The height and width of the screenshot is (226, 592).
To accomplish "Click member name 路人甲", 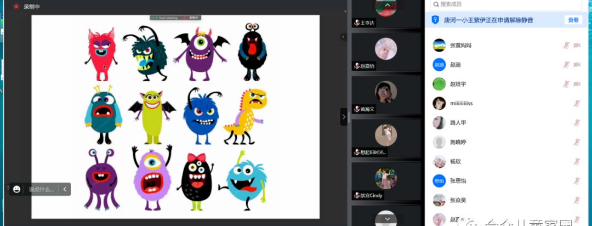I will [x=458, y=123].
